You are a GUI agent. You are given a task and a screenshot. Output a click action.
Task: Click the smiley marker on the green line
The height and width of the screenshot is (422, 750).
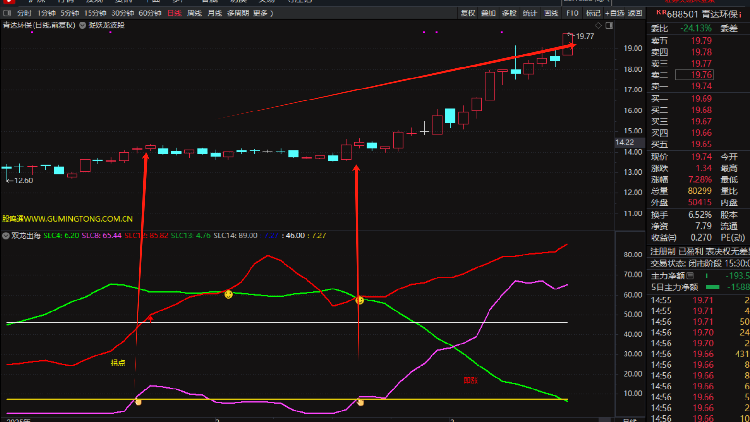(x=228, y=294)
